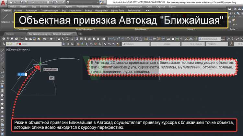The height and width of the screenshot is (136, 243).
Task: Click the center mark dot icon in dimension toolbar
Action: coord(173,39)
